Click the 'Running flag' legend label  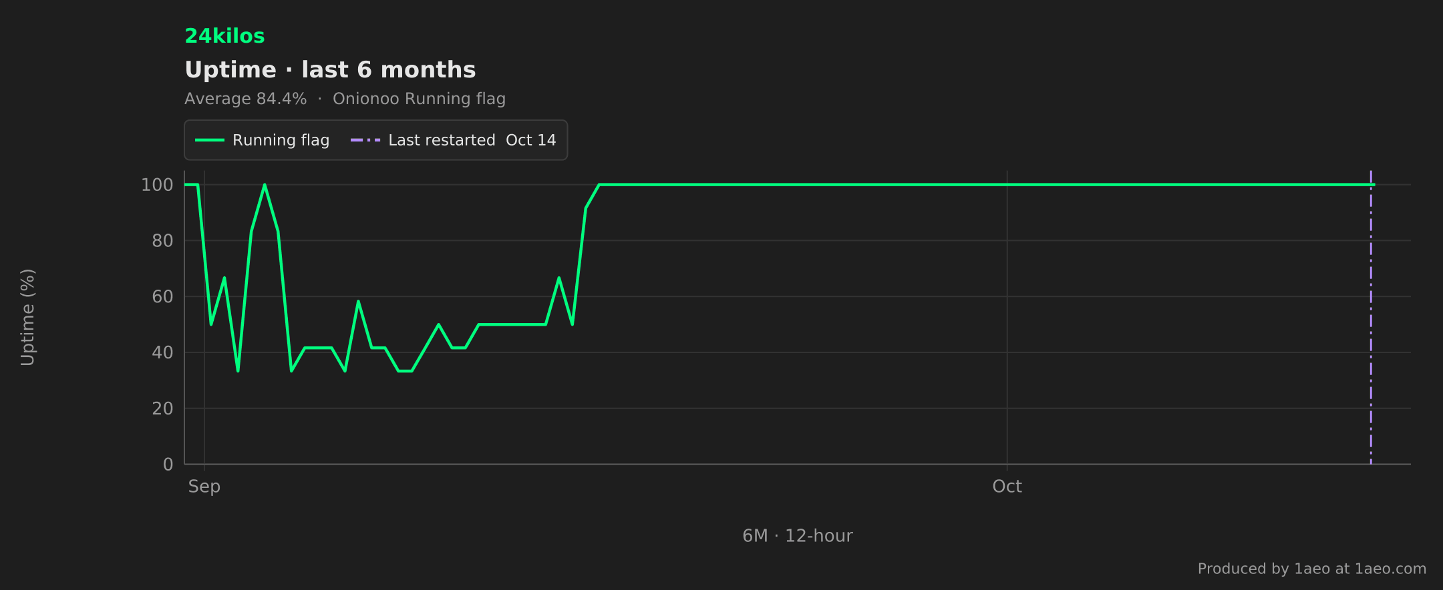(x=281, y=140)
